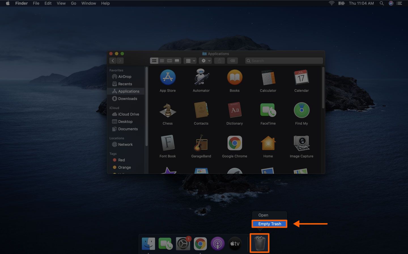The image size is (408, 254).
Task: Click the sidebar vertical scrollbar
Action: coord(146,106)
